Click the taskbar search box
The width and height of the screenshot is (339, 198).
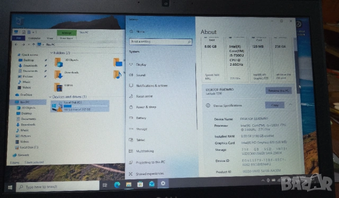tap(58, 186)
